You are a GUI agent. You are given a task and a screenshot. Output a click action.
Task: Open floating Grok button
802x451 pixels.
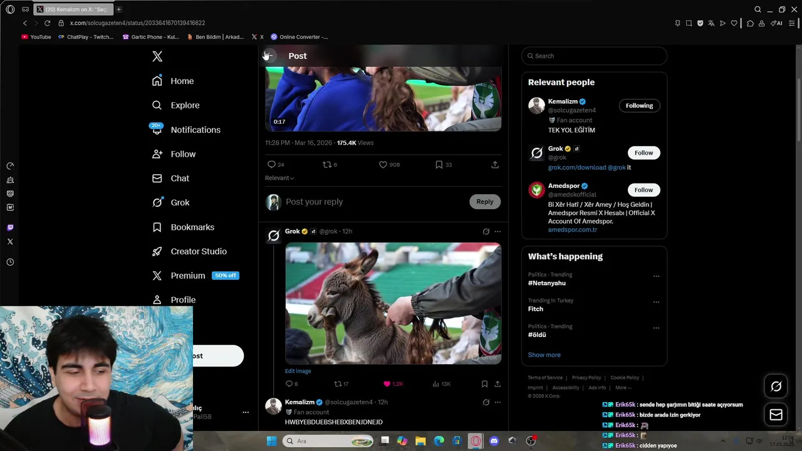(x=776, y=386)
